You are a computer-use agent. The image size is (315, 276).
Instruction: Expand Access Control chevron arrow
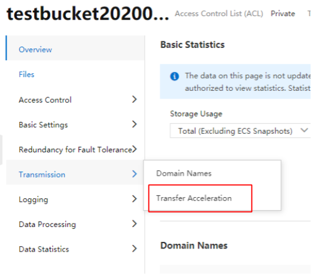(134, 99)
